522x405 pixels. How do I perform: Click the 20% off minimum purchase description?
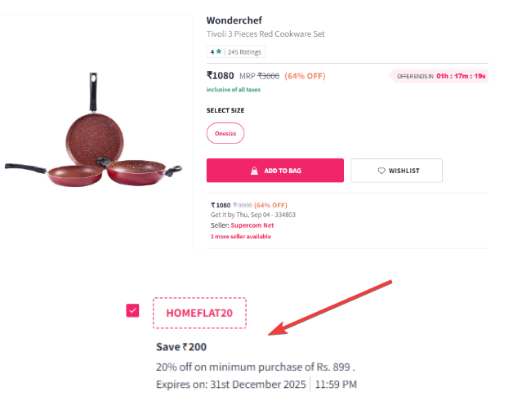click(255, 366)
